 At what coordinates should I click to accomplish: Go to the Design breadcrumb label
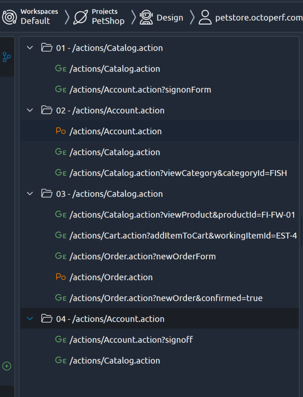(170, 18)
